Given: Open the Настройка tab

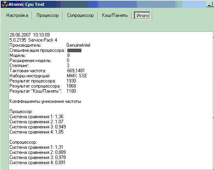Looking at the screenshot, I should [17, 15].
